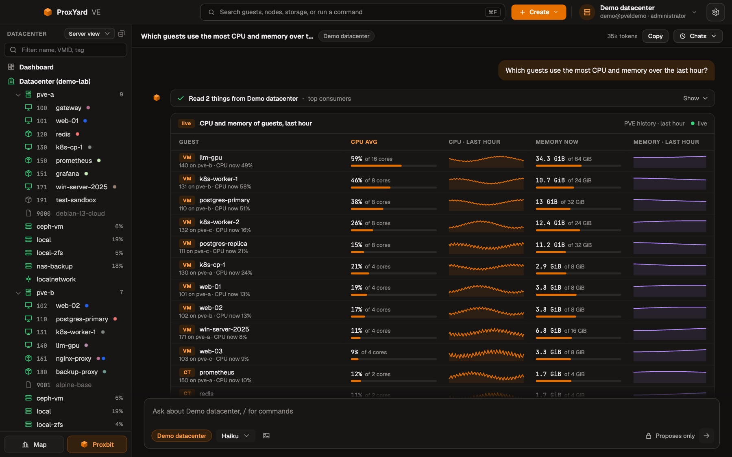Image resolution: width=732 pixels, height=457 pixels.
Task: Click the datacenter avatar icon in the header
Action: 587,12
